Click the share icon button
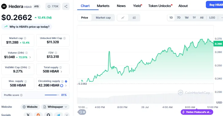This screenshot has height=116, width=223. (x=66, y=6)
